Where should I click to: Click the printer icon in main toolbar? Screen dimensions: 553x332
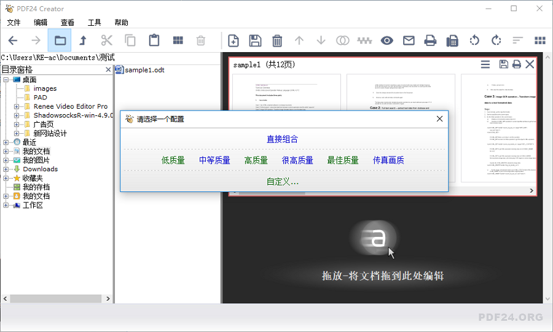(x=430, y=41)
